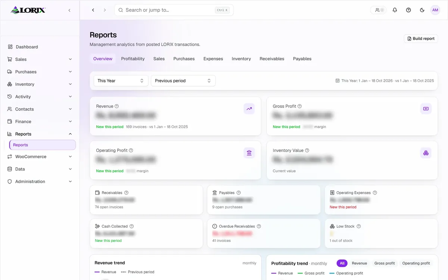Click the Previous period legend entry
Viewport: 448px width, 280px height.
137,272
